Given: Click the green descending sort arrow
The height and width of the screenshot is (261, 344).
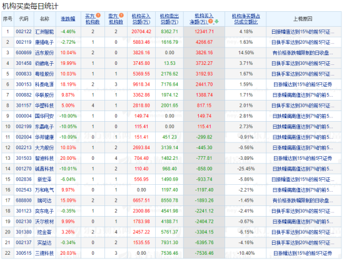Looking at the screenshot, I should 216,21.
